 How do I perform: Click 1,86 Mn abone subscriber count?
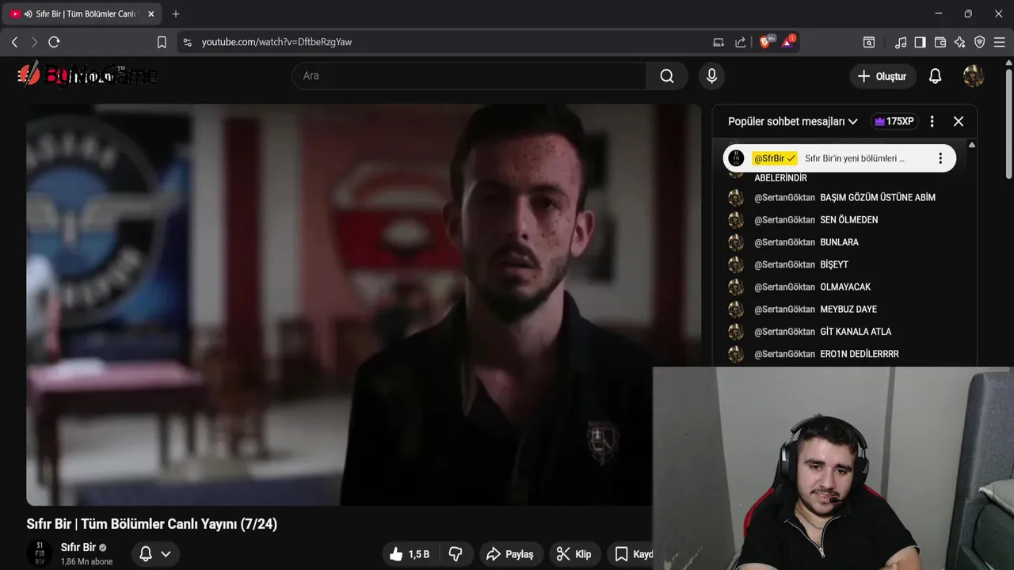[x=86, y=562]
